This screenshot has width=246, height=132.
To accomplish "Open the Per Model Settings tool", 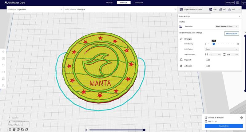I will pos(3,79).
